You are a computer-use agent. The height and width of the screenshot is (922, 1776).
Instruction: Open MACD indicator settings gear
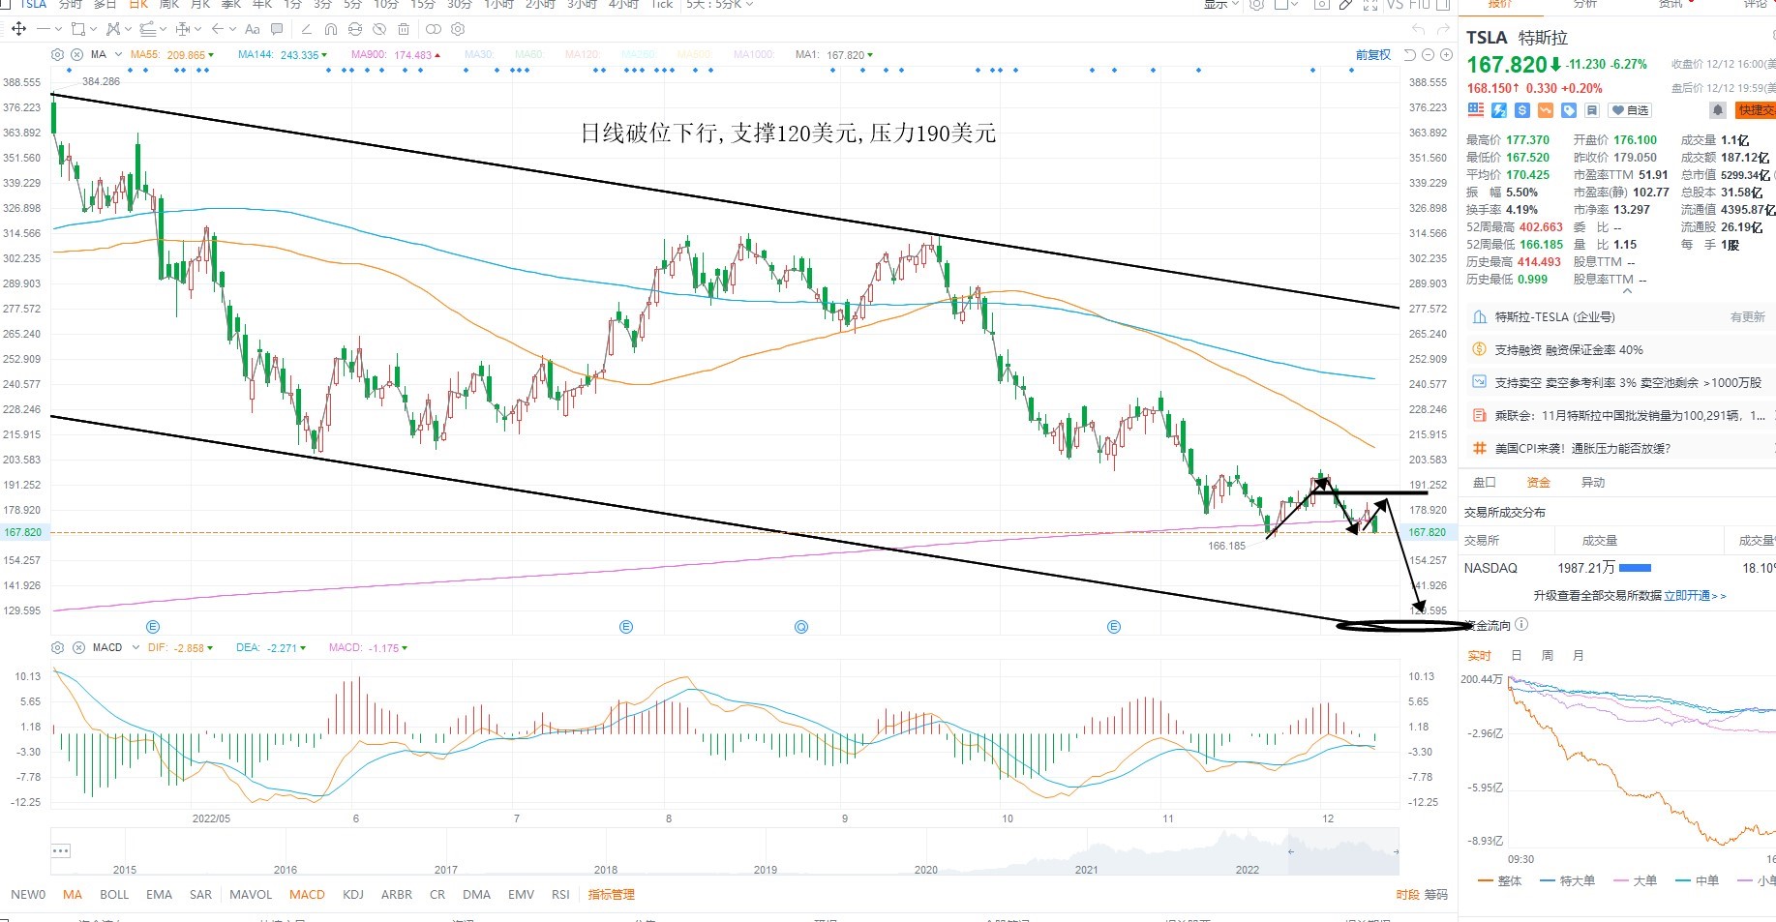tap(57, 647)
